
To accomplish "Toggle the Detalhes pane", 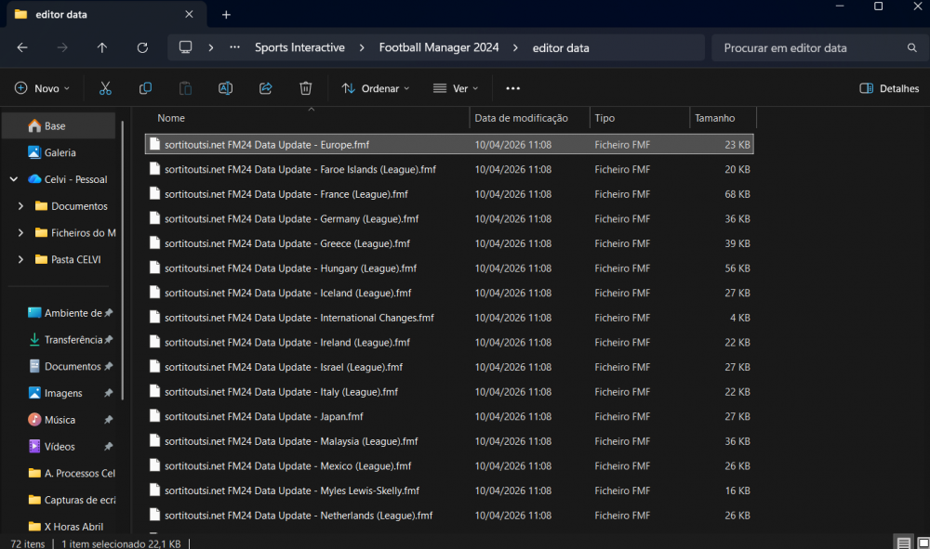I will [889, 88].
